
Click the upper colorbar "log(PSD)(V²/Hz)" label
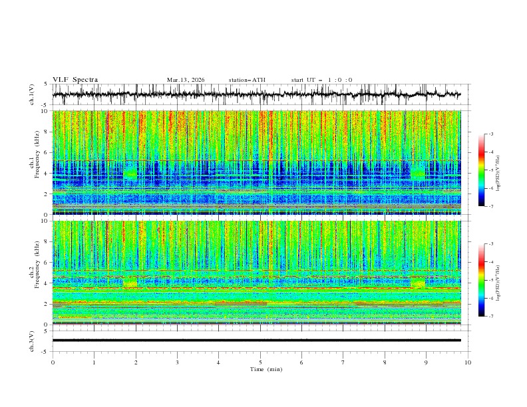point(498,173)
